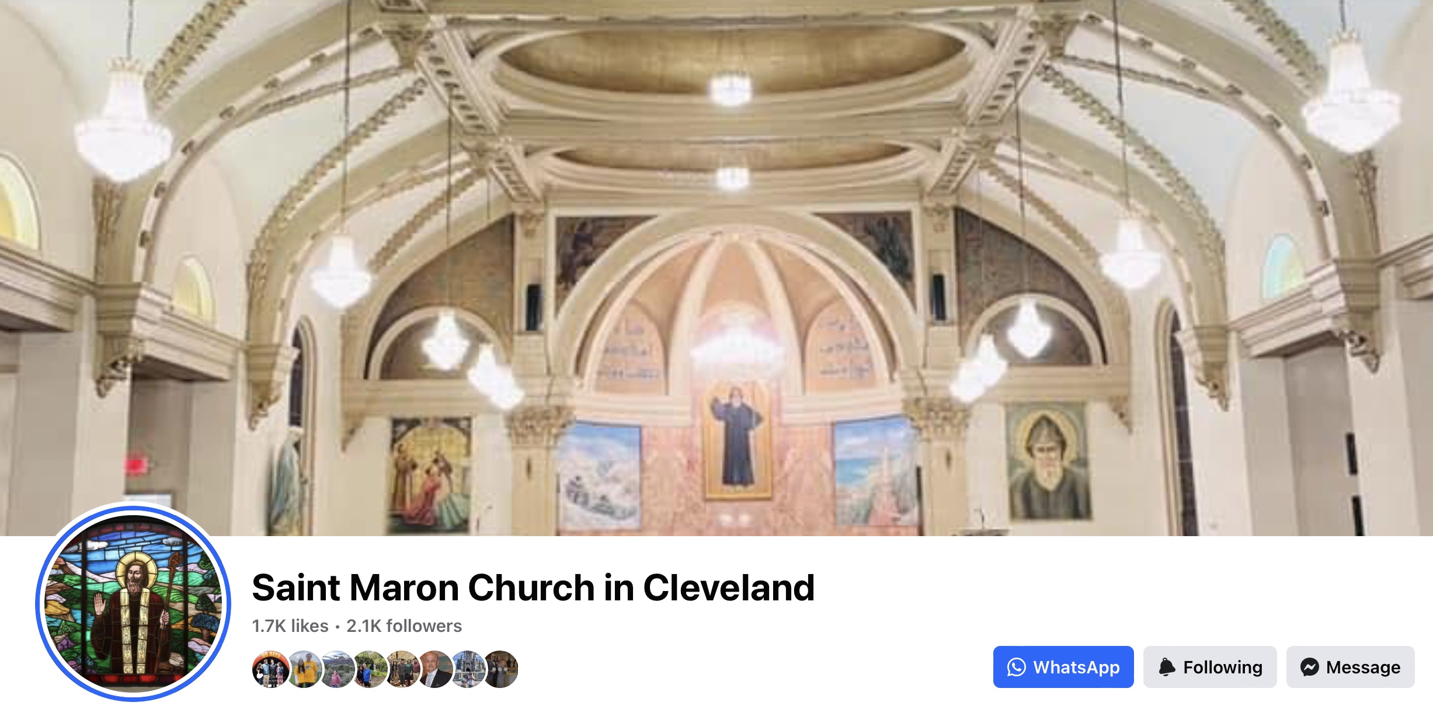Toggle the Following status button
This screenshot has height=709, width=1433.
click(1210, 667)
